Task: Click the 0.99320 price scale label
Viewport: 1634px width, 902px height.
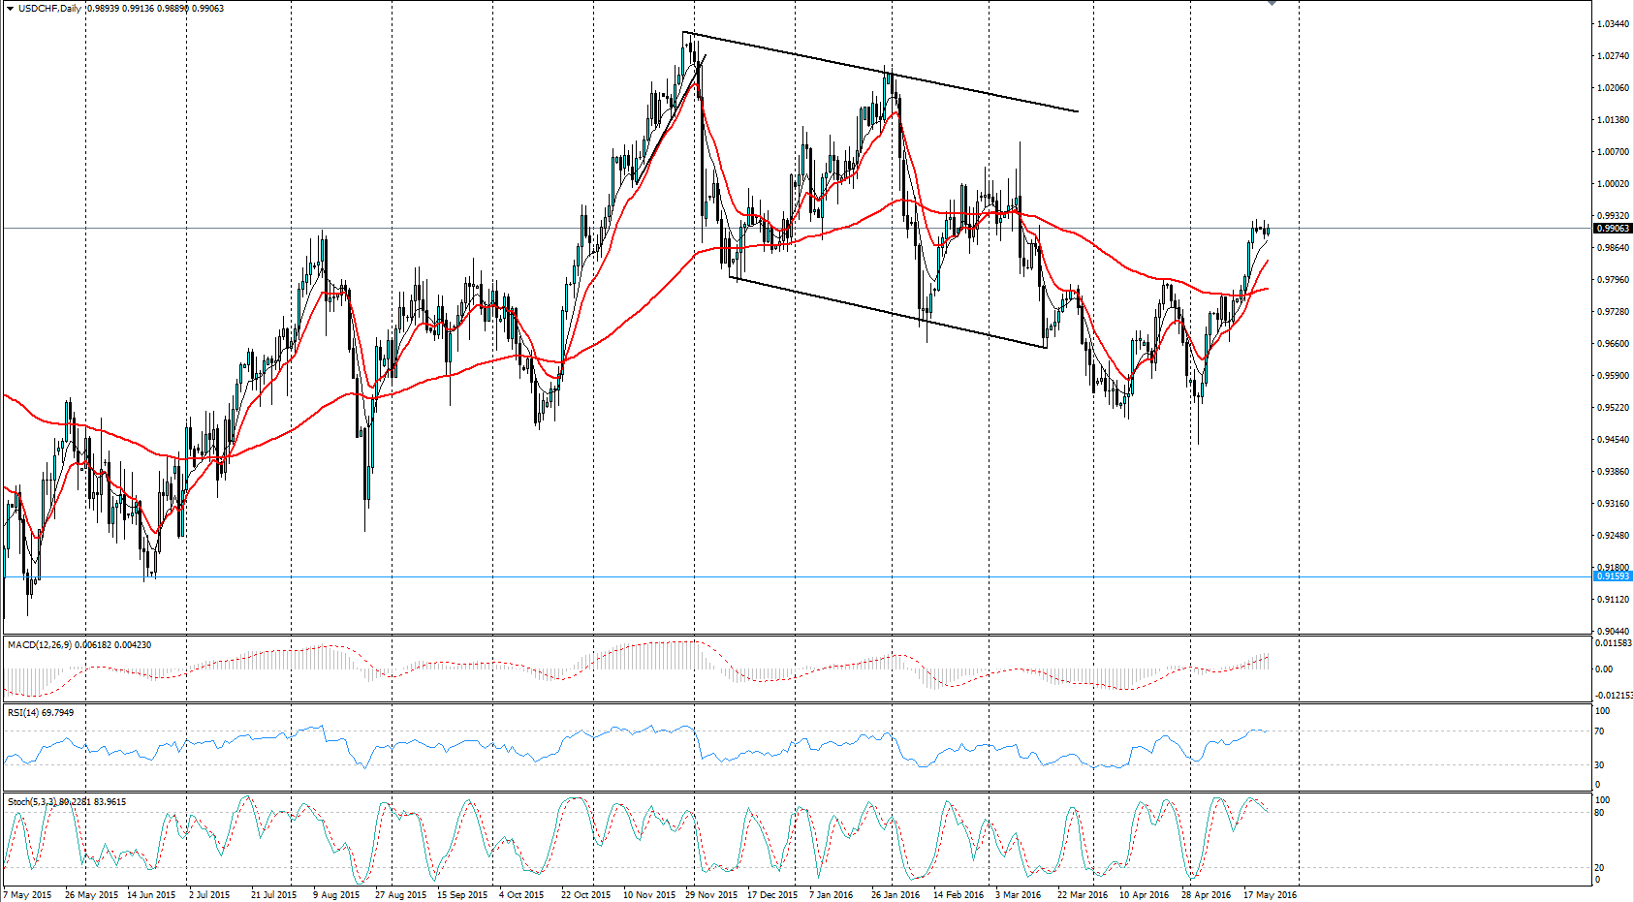Action: [x=1613, y=216]
